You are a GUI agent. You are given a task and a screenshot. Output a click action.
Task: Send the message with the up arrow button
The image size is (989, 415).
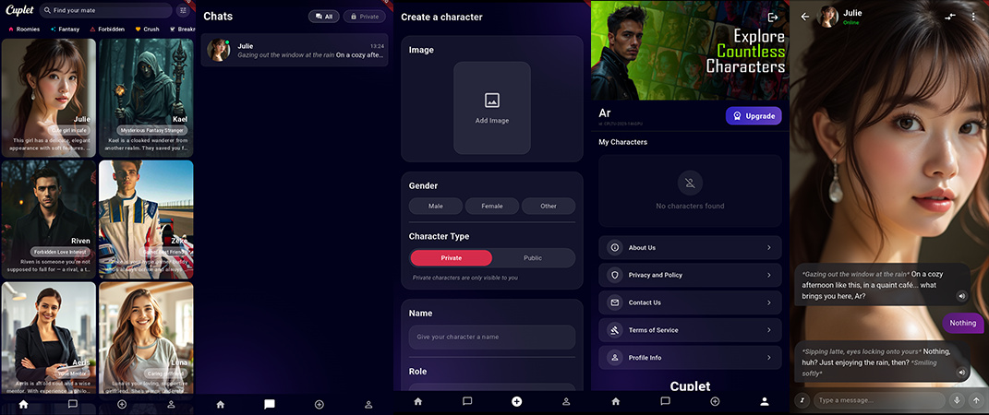click(x=976, y=400)
